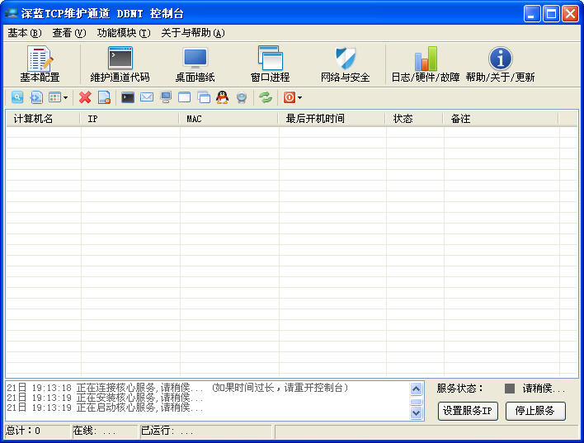
Task: Open the 功能模块(T) menu
Action: point(124,33)
